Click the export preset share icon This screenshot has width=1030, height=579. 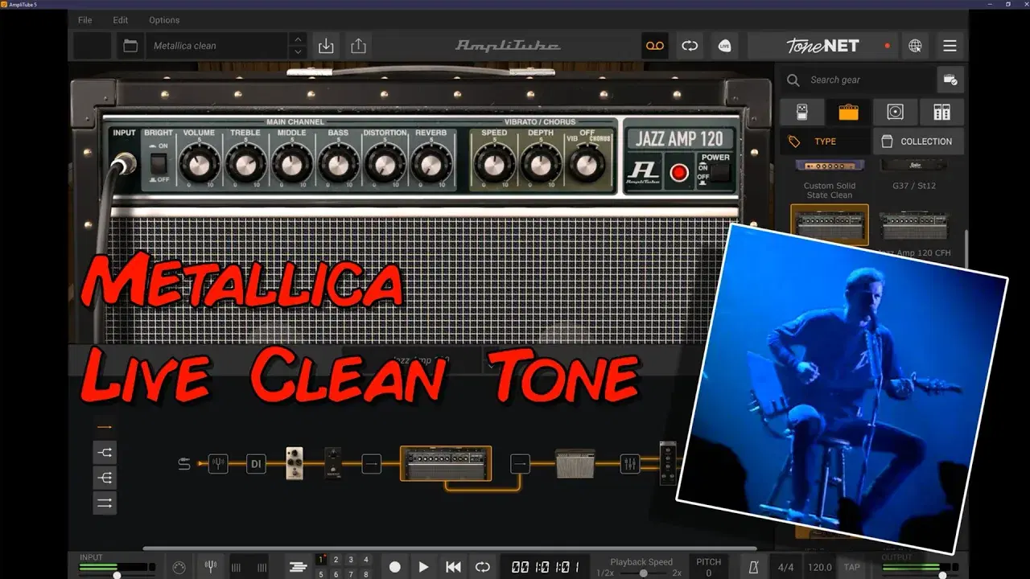tap(358, 46)
